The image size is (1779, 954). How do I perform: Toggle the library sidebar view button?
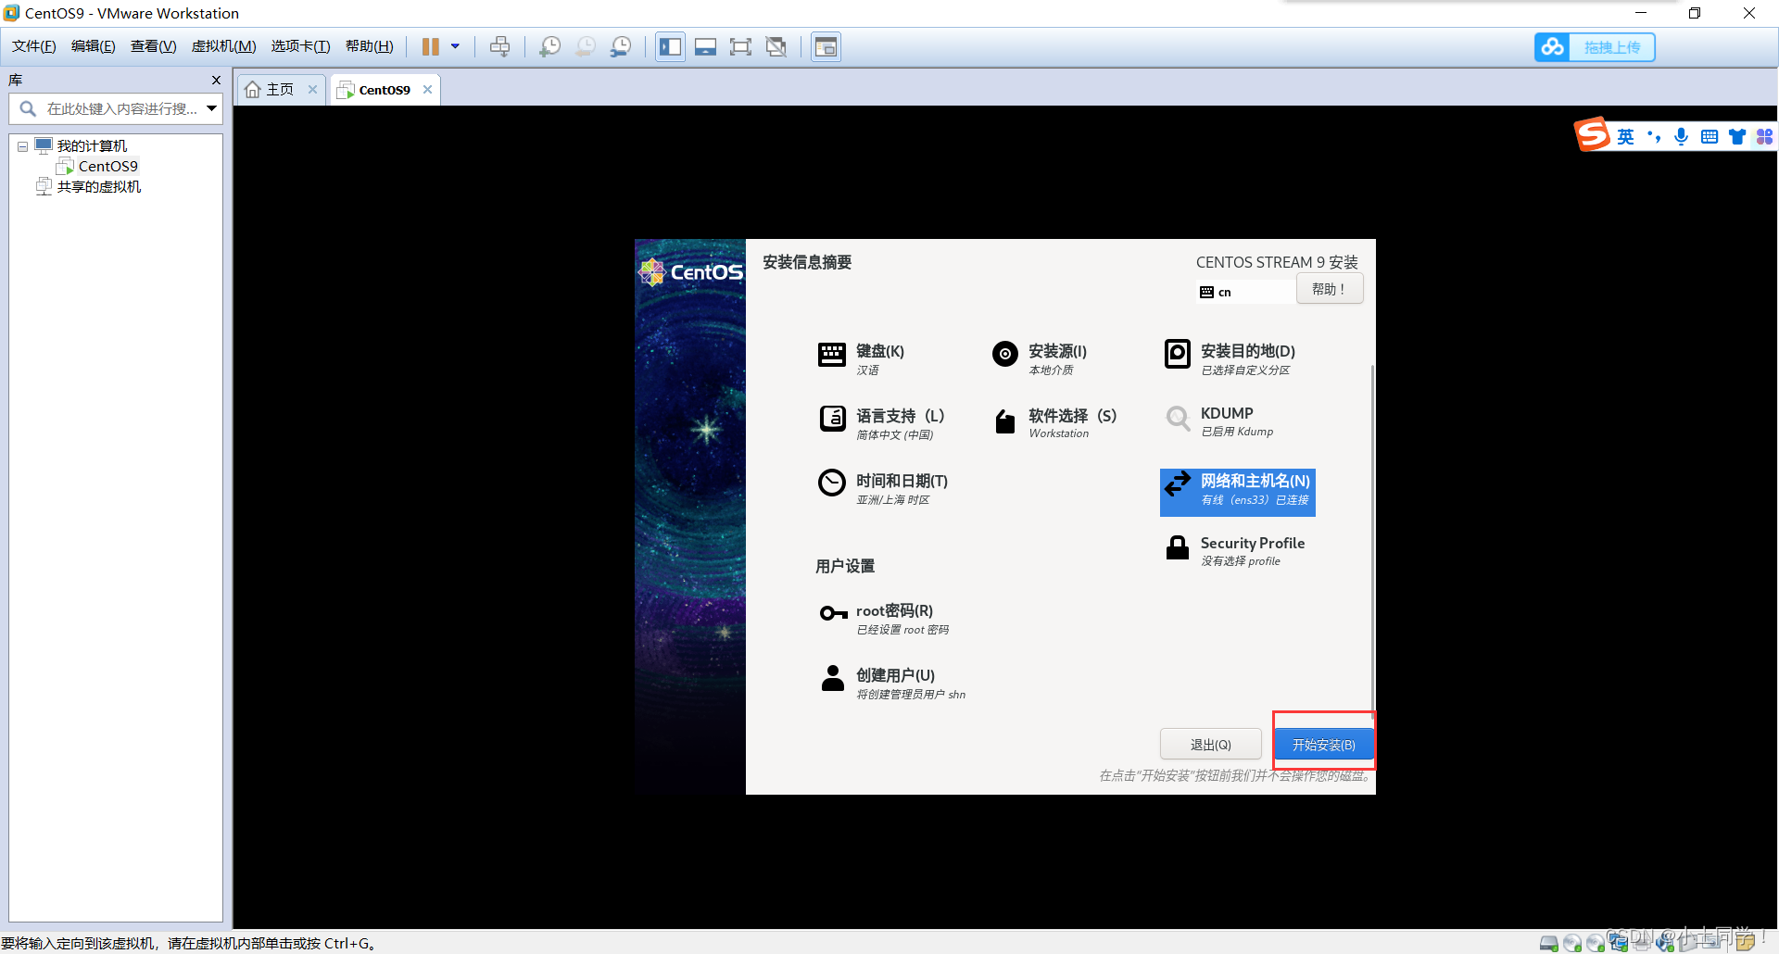tap(670, 47)
